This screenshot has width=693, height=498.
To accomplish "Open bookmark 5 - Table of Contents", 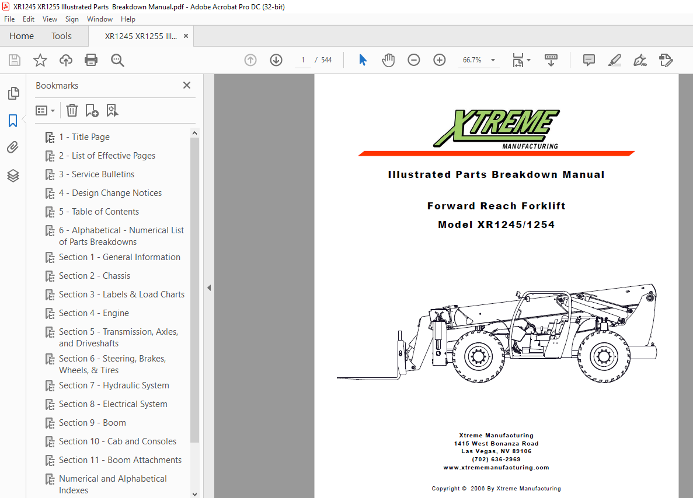I will (99, 212).
